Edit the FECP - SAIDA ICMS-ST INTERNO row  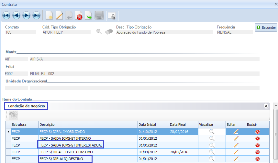236,138
